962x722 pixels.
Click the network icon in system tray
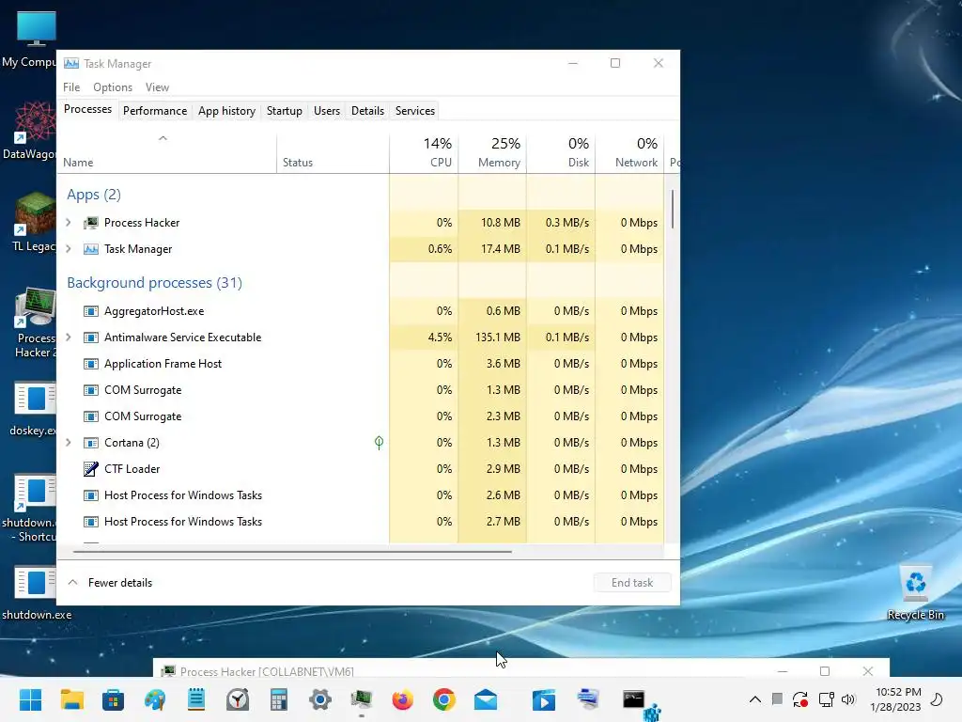pos(826,699)
